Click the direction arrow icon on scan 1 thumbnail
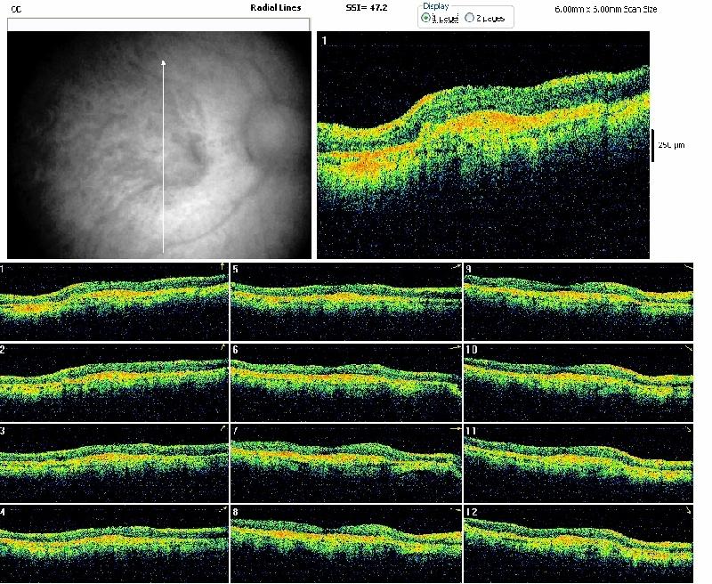 [x=222, y=266]
